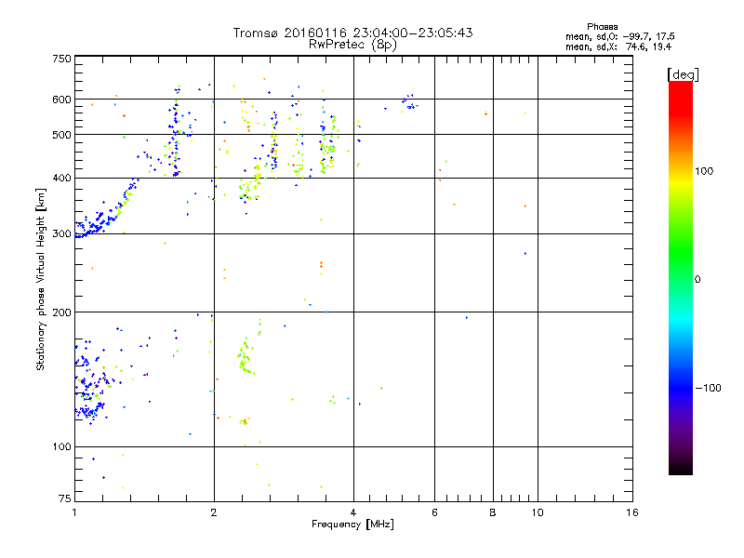This screenshot has width=744, height=558.
Task: Click the x-axis tick label "16"
Action: tap(632, 512)
